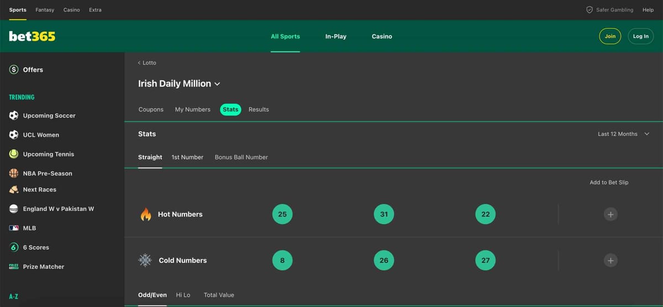
Task: Open the Help link
Action: pos(648,10)
